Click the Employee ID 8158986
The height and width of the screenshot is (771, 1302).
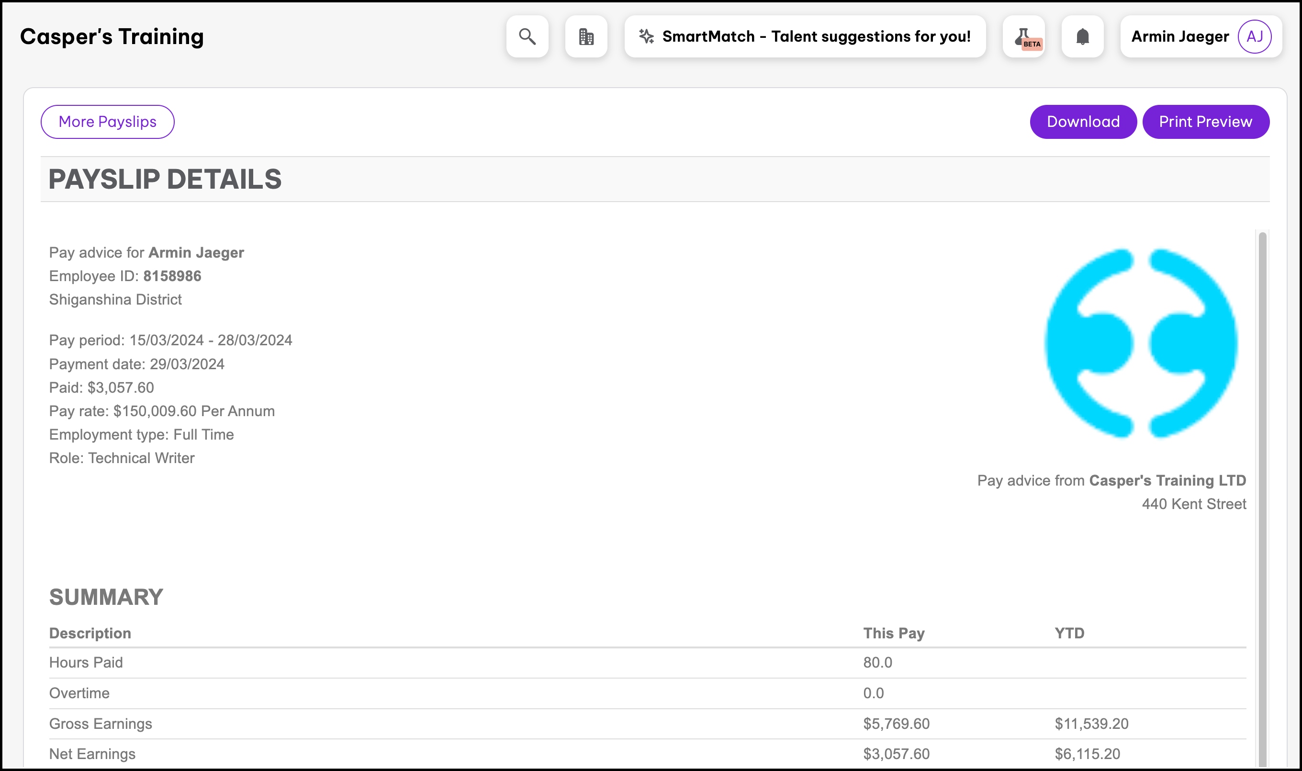pos(172,276)
